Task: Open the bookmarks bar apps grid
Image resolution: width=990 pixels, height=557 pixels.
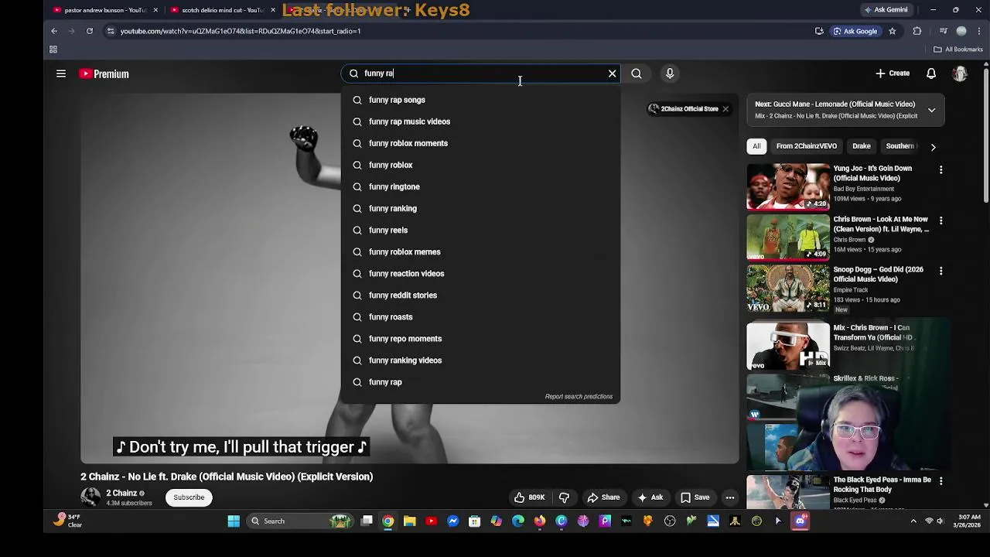Action: point(53,50)
